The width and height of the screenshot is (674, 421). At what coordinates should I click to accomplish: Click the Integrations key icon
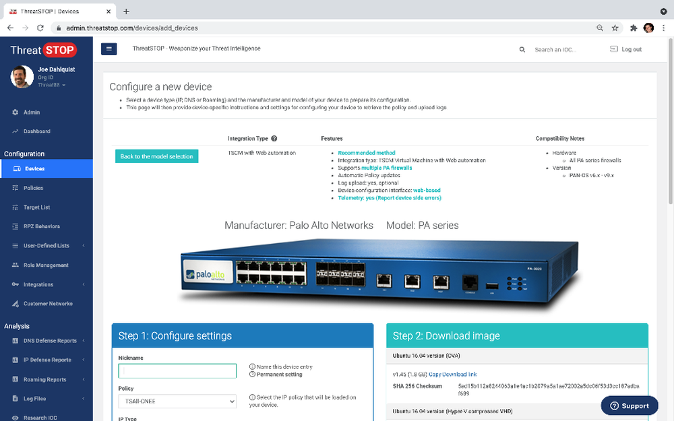coord(15,284)
